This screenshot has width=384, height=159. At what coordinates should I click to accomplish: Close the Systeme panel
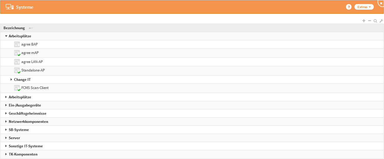point(381,3)
